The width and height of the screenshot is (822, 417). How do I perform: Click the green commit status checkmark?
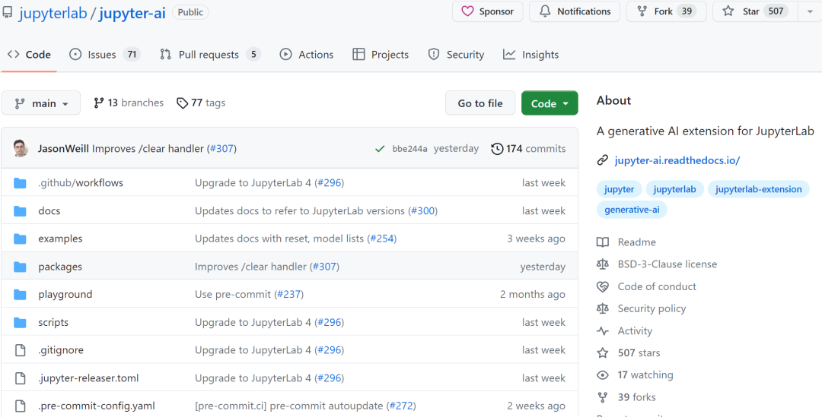380,149
